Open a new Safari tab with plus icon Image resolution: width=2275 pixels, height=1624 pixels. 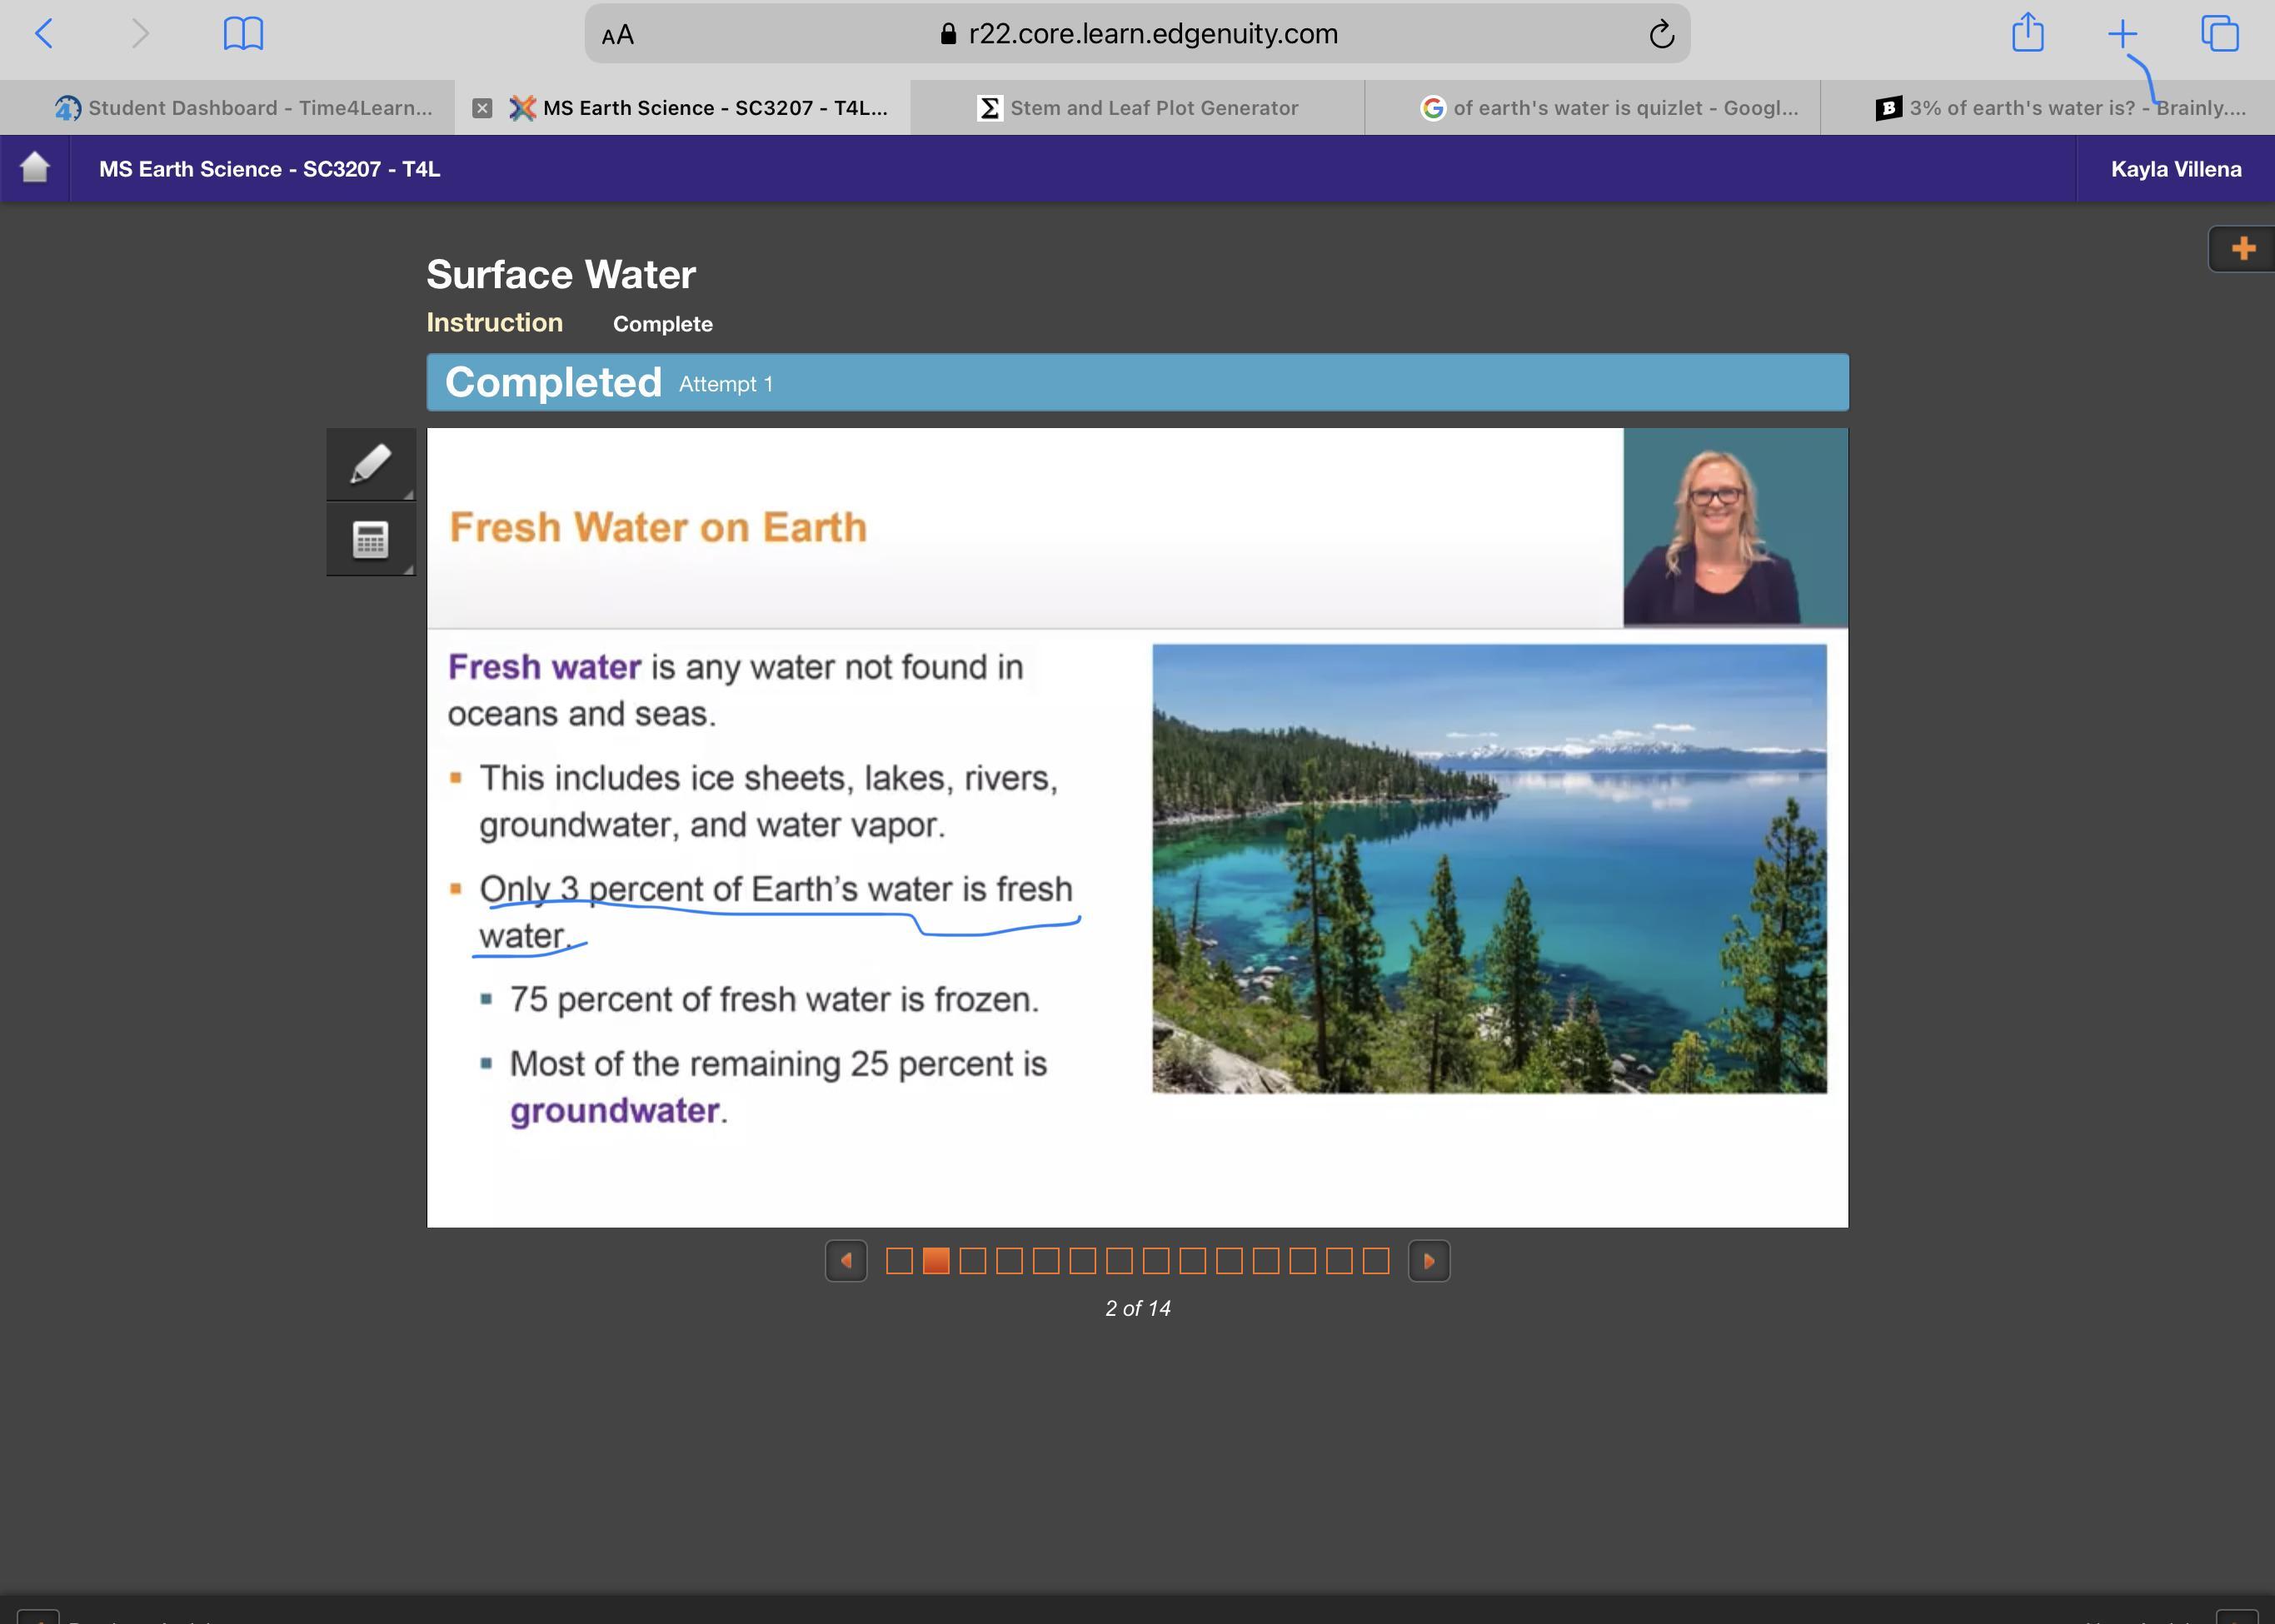[2122, 34]
